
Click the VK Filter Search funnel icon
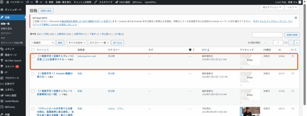(x=2, y=61)
